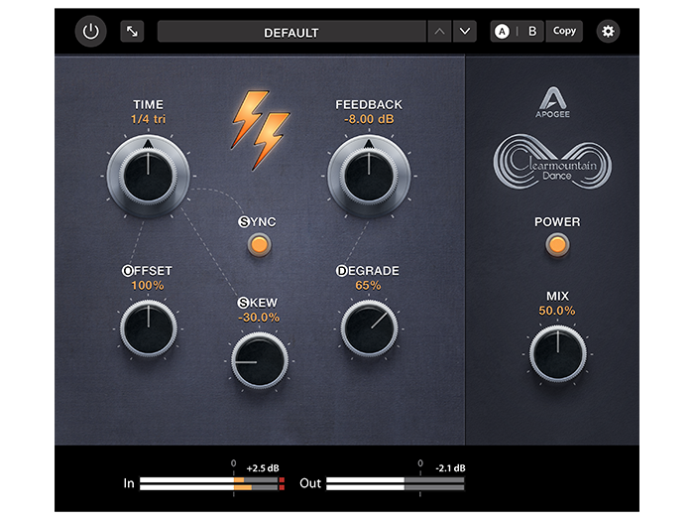
Task: Click the Apogee logo icon
Action: (553, 99)
